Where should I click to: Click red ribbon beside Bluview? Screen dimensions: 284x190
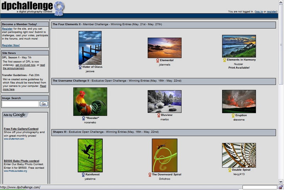pos(159,115)
